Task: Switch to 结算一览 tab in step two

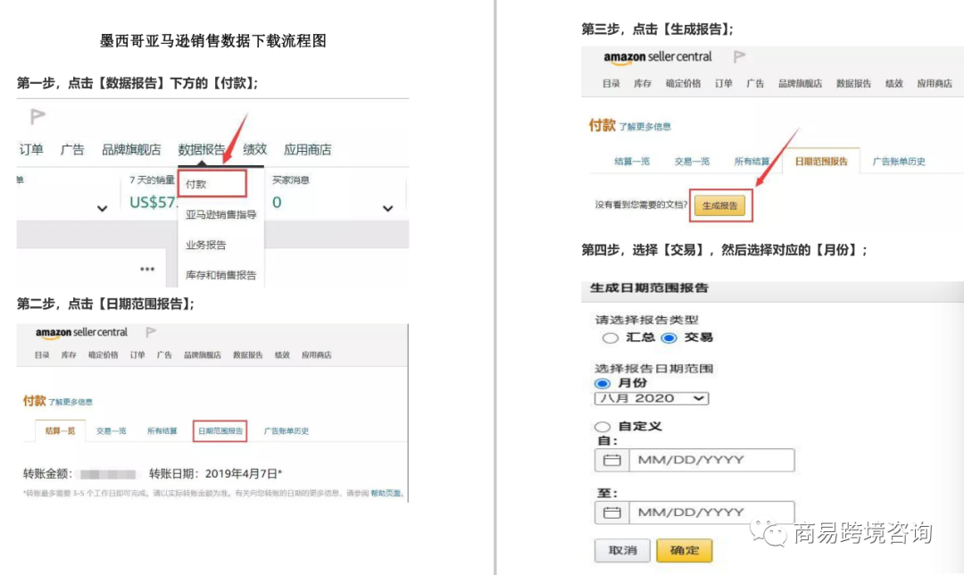Action: click(61, 430)
